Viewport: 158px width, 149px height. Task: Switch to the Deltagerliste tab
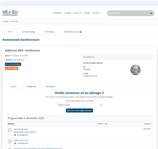31,87
